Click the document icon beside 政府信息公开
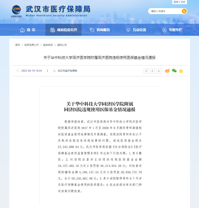Viewport: 199px width, 208px height. 53,30
